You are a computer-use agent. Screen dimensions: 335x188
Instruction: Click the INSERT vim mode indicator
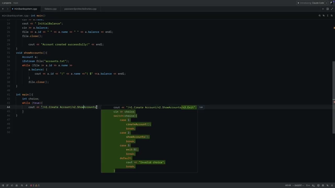click(298, 185)
